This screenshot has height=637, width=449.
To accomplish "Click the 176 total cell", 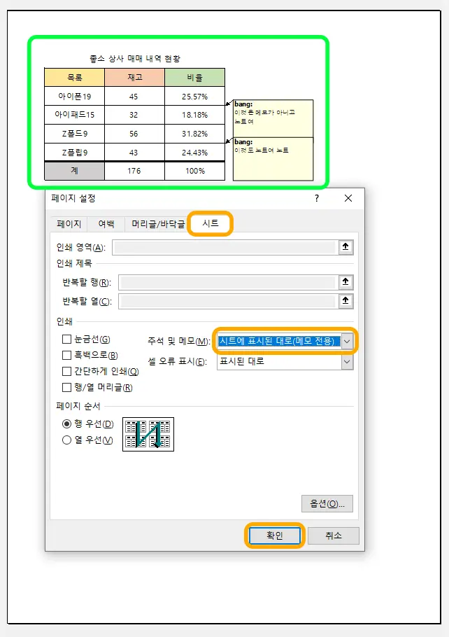I will 134,171.
